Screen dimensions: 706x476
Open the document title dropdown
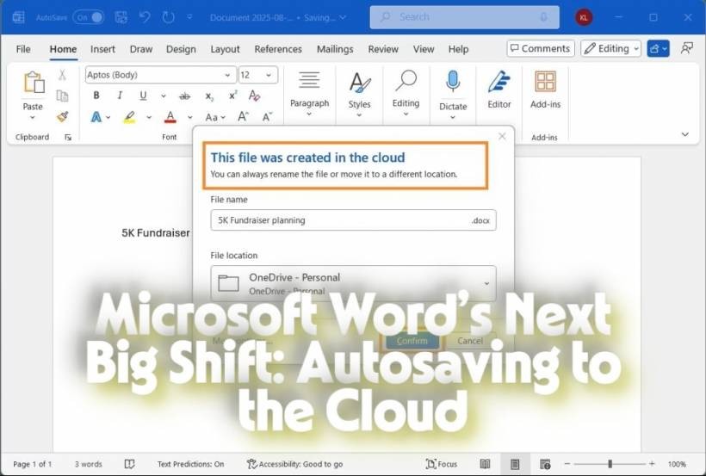[343, 17]
